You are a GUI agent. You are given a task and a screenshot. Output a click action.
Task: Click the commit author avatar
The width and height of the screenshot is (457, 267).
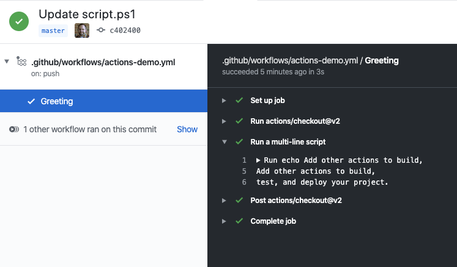[x=82, y=30]
